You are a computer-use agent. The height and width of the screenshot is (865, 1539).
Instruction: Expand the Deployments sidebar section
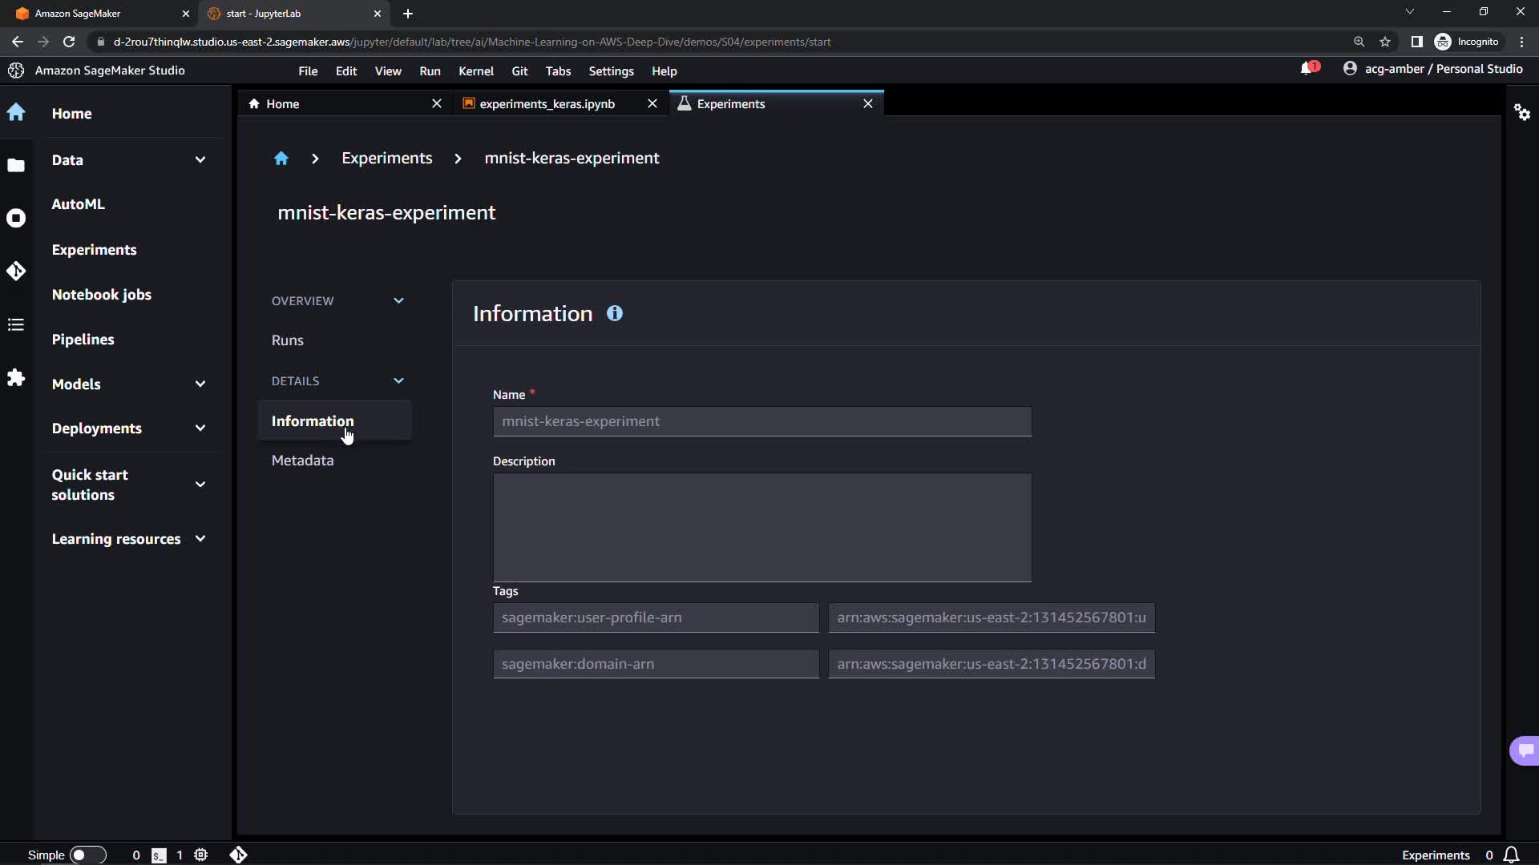[200, 428]
